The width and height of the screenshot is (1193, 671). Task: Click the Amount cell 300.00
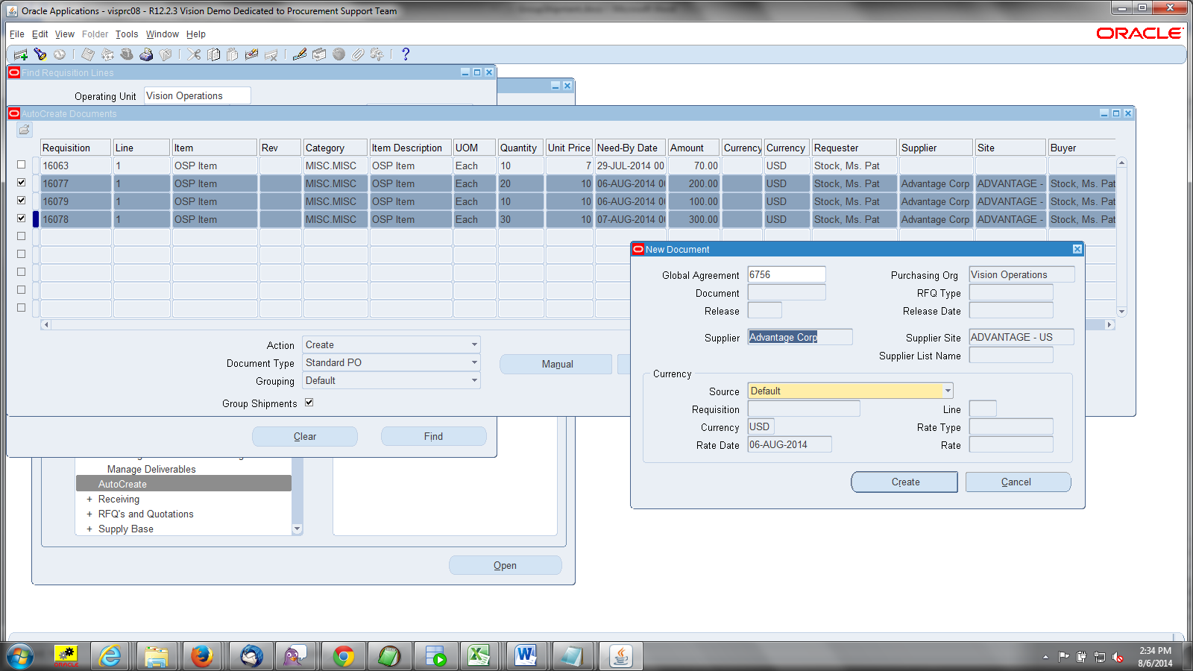point(694,219)
